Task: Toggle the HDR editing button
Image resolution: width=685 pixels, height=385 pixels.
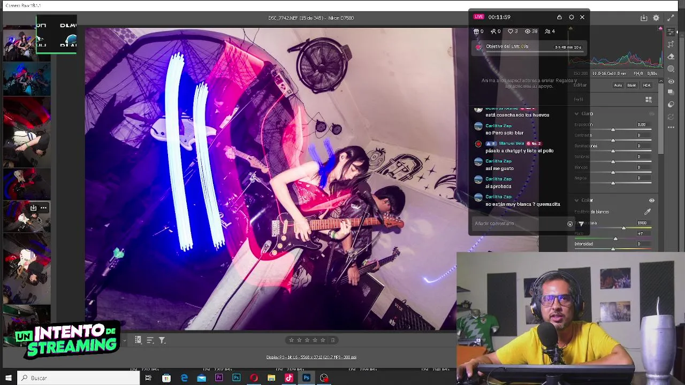Action: point(646,86)
